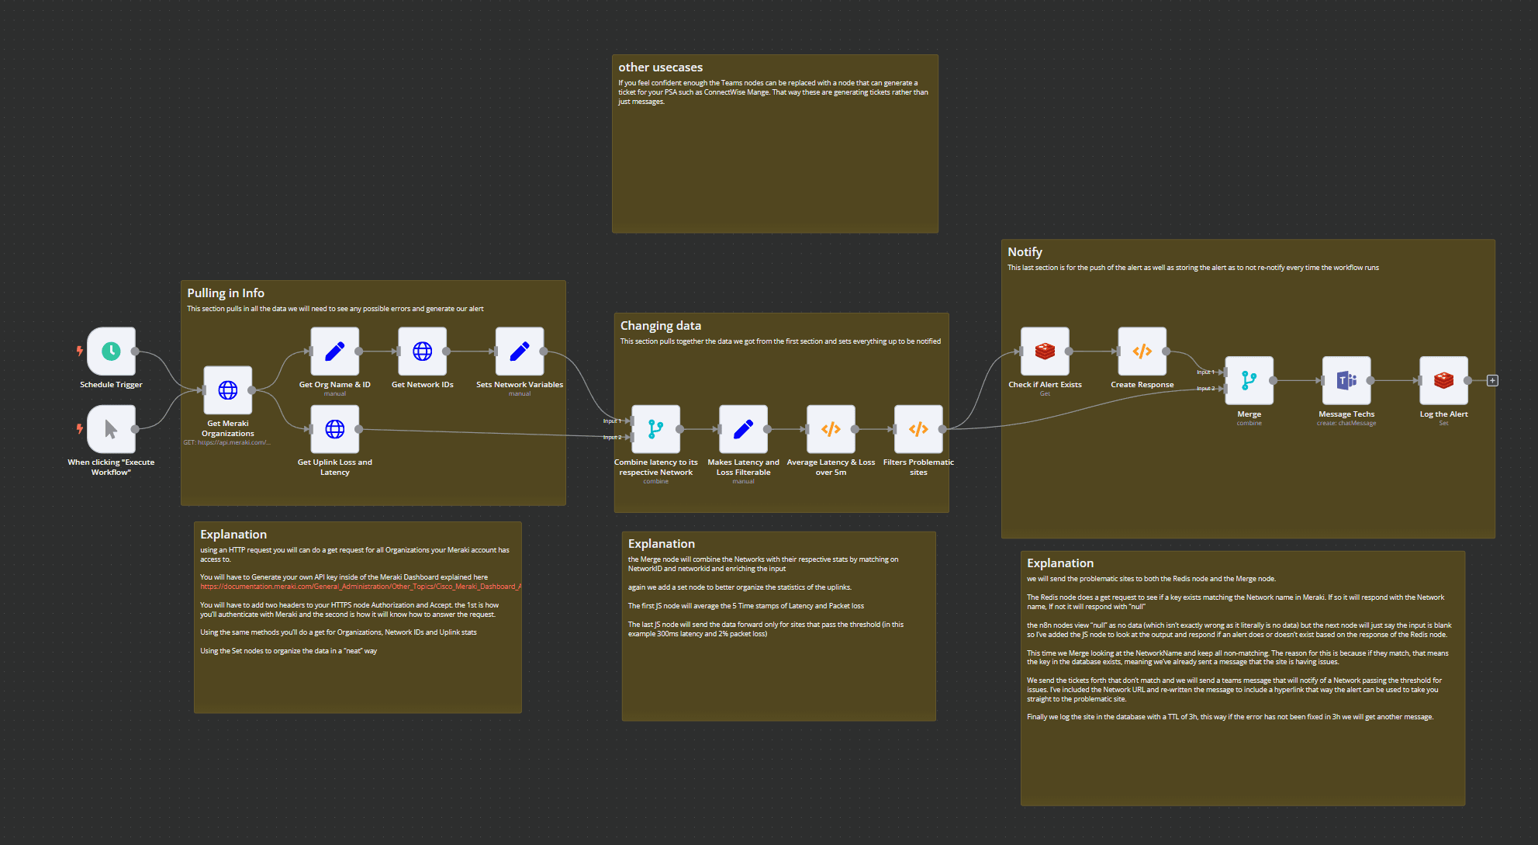Select the 'other usecases' sticky note heading

[x=661, y=68]
